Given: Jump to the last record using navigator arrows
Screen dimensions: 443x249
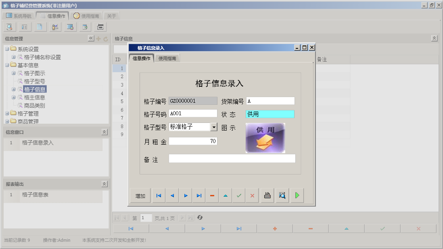Looking at the screenshot, I should coord(199,195).
